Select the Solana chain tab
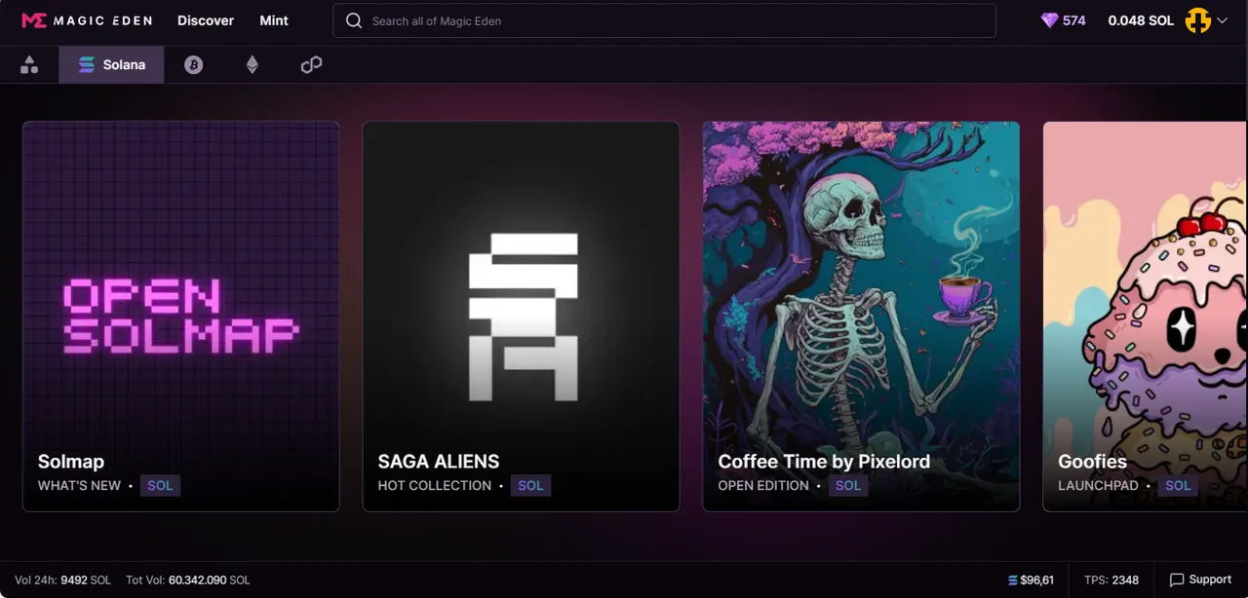Viewport: 1248px width, 598px height. pyautogui.click(x=111, y=65)
